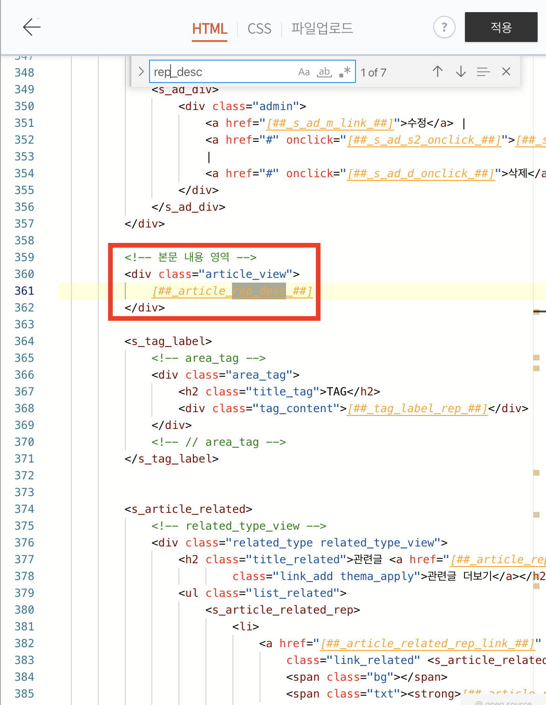Click the <s_article_related> opening tag

point(188,509)
